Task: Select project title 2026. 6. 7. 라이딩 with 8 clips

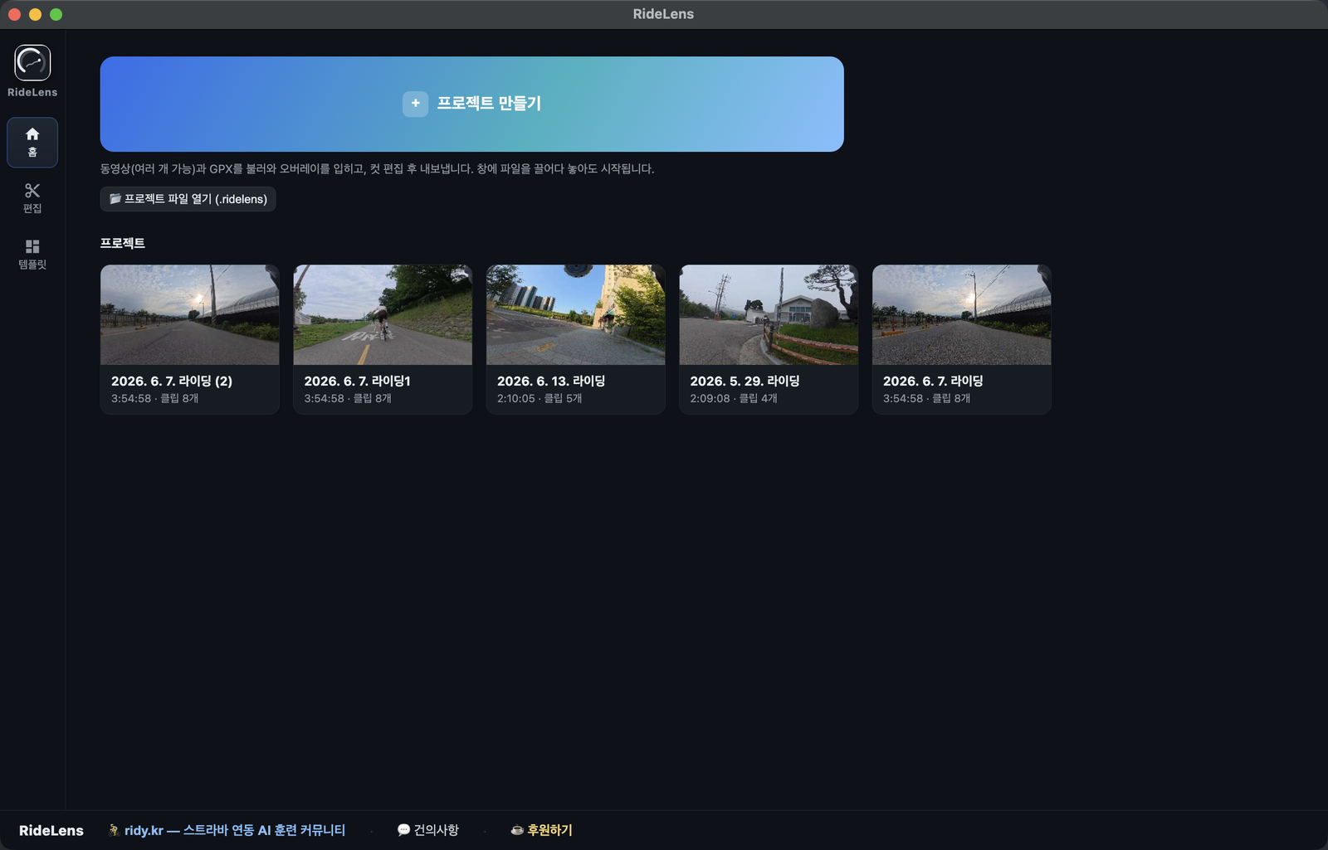Action: point(933,381)
